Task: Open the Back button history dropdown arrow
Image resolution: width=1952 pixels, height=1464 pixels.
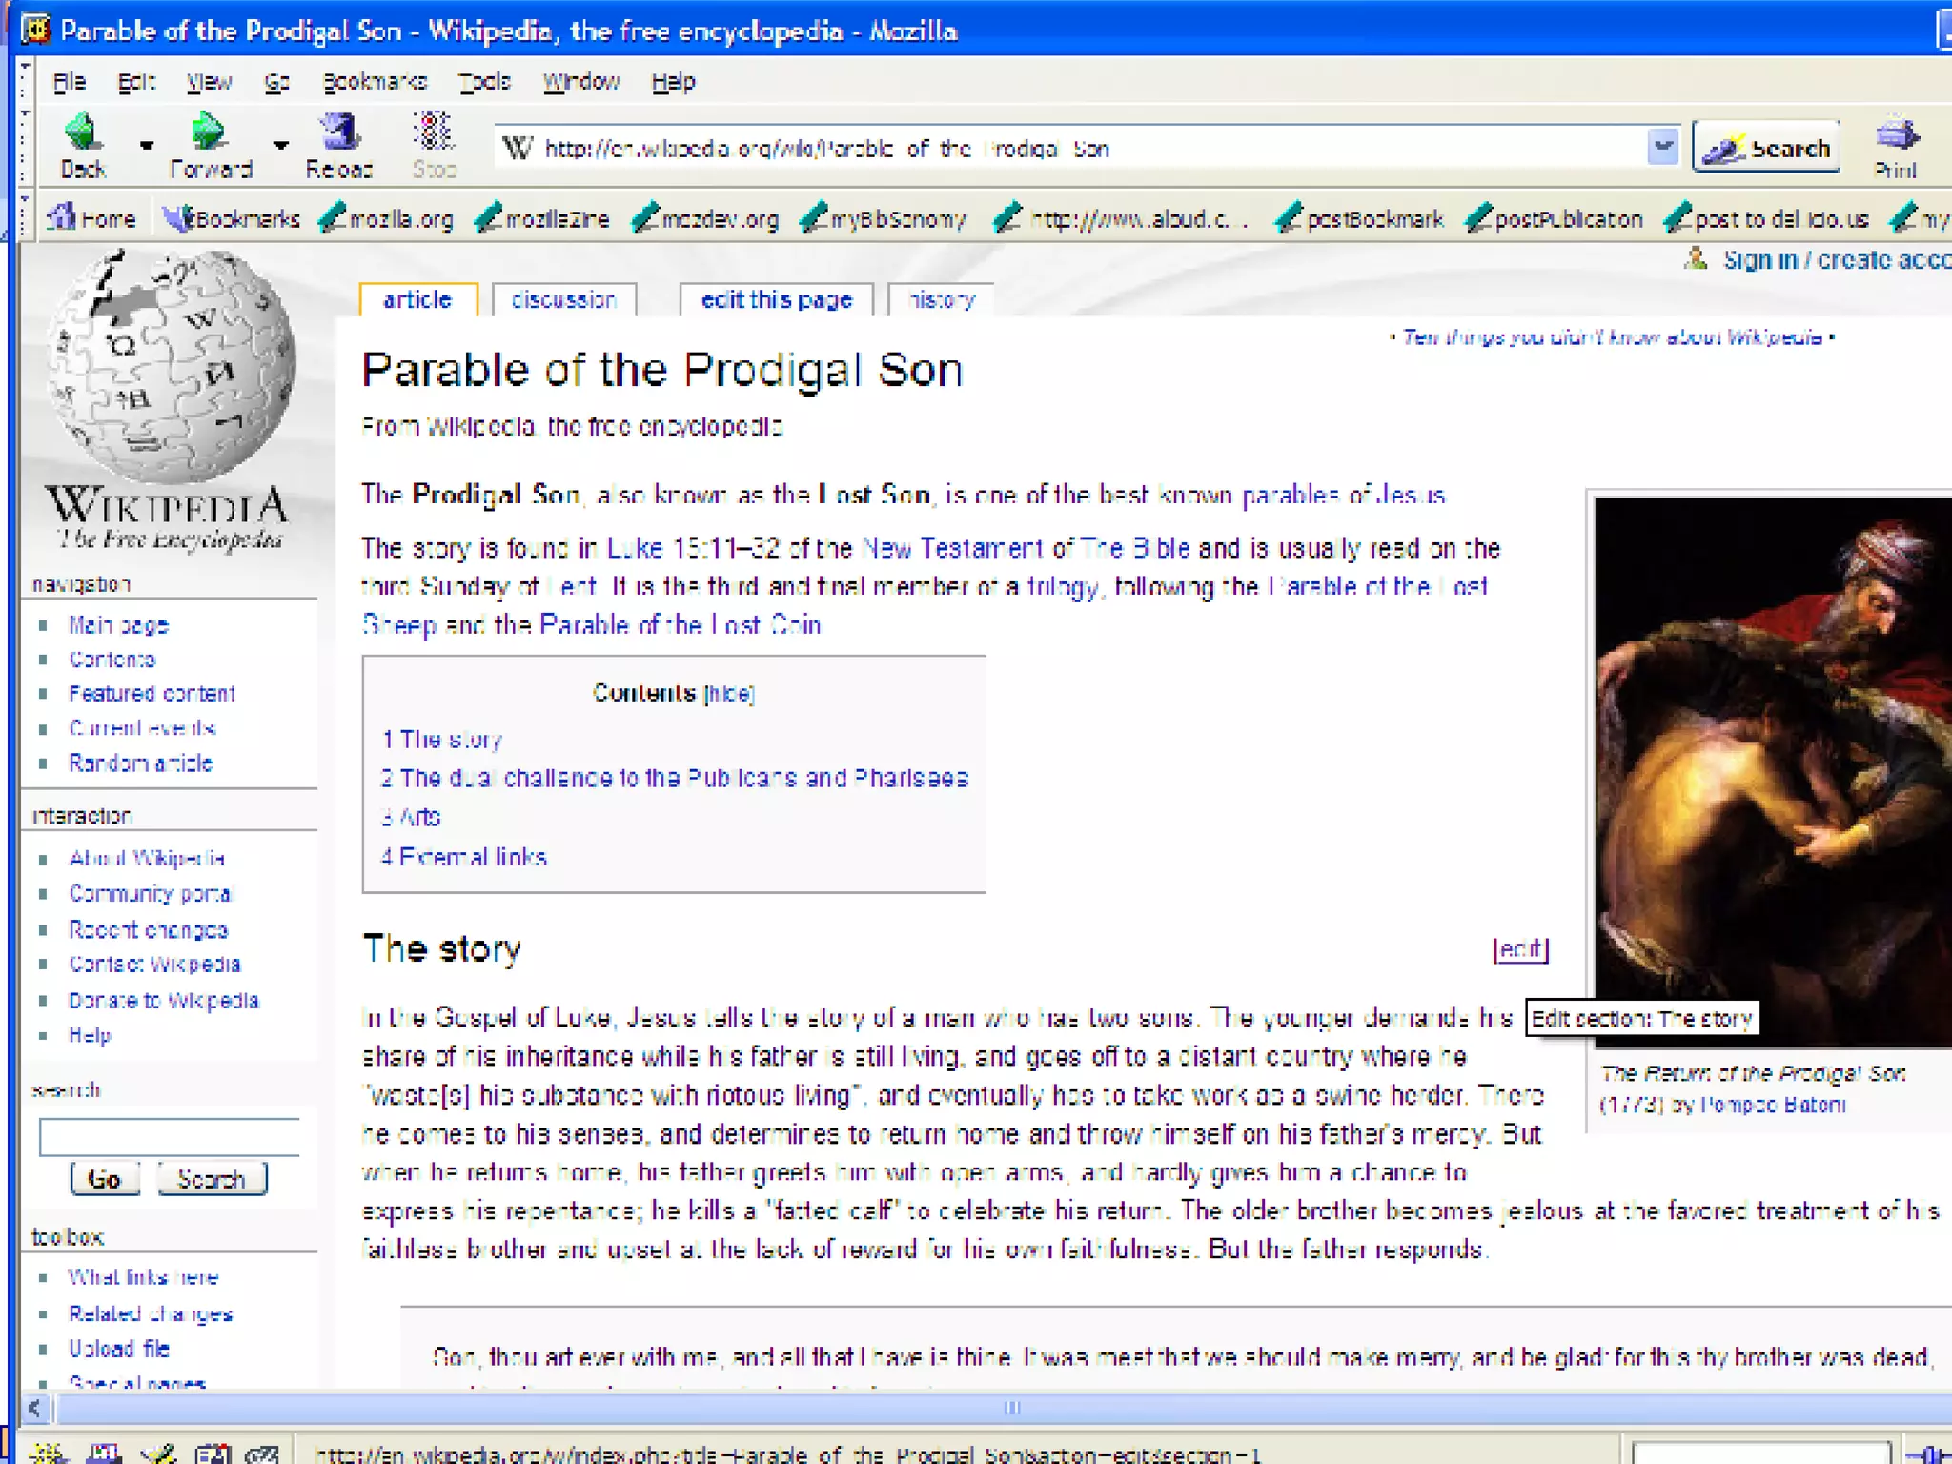Action: pyautogui.click(x=146, y=146)
